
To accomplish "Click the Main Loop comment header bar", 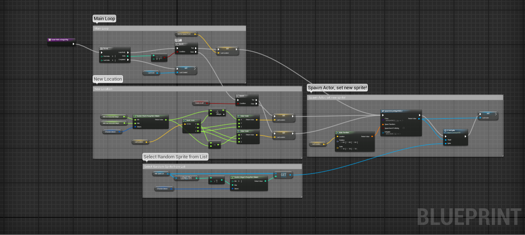I will click(x=170, y=28).
